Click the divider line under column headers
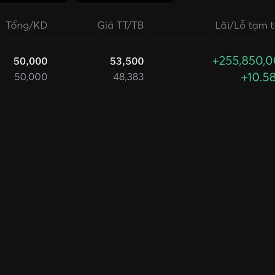The image size is (275, 275). (x=137, y=39)
